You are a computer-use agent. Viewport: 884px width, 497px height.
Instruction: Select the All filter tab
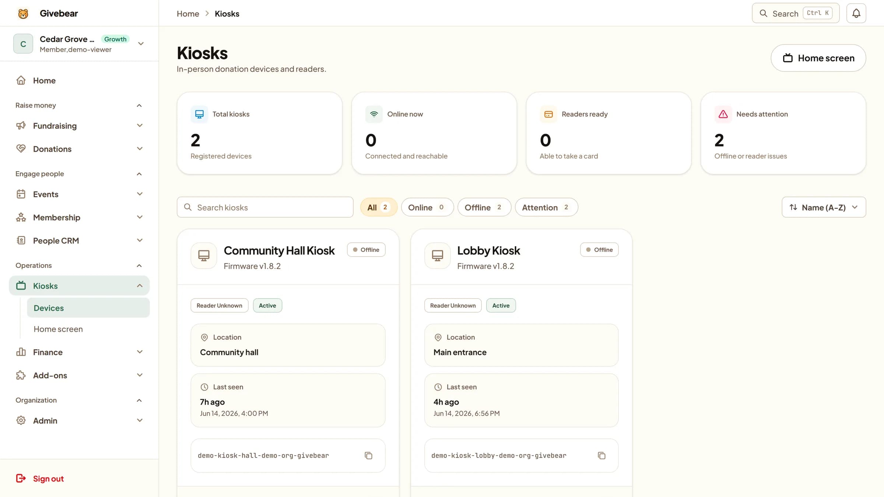tap(379, 207)
